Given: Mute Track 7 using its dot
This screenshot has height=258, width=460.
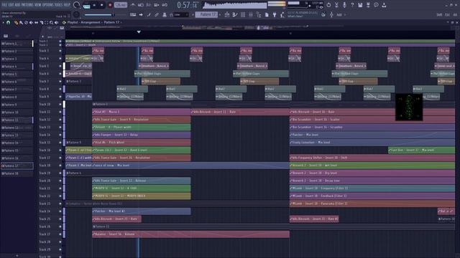Looking at the screenshot, I should 60,81.
